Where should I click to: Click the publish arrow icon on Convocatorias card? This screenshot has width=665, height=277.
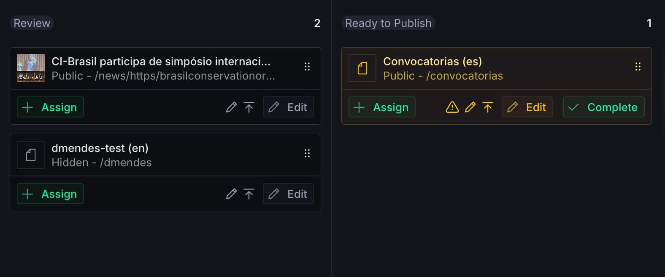[488, 107]
